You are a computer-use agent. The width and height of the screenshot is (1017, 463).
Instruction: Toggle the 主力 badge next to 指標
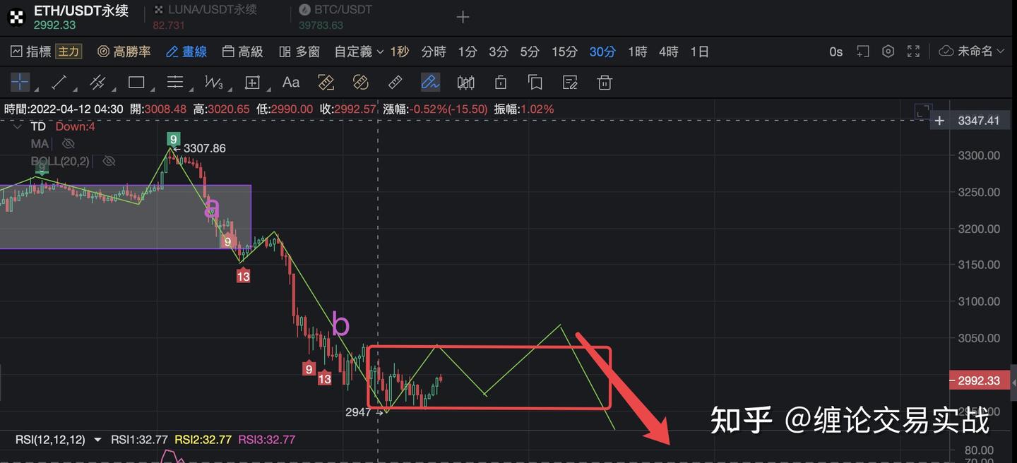(69, 51)
